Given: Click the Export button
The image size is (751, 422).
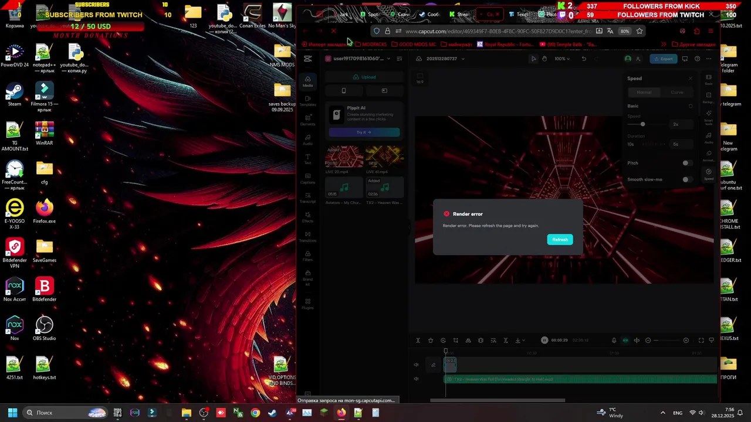Looking at the screenshot, I should 664,59.
